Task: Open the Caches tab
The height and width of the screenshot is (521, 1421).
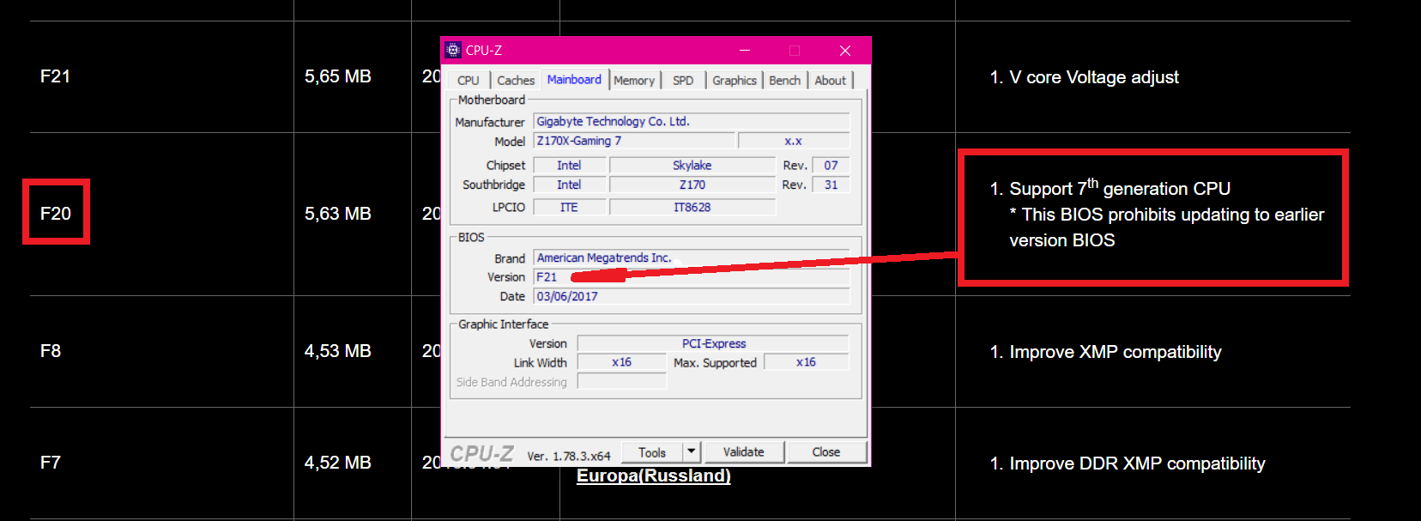Action: pos(516,80)
